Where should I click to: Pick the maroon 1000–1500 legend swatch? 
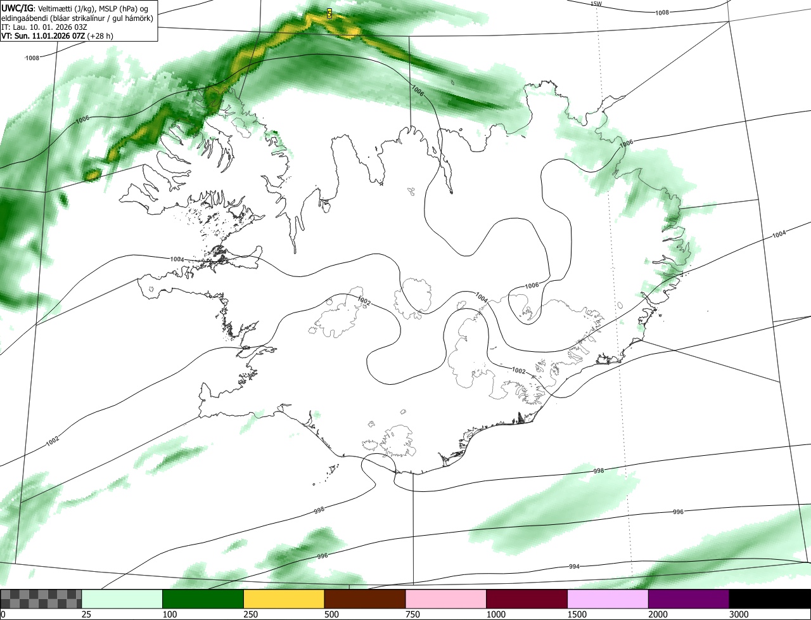point(527,599)
